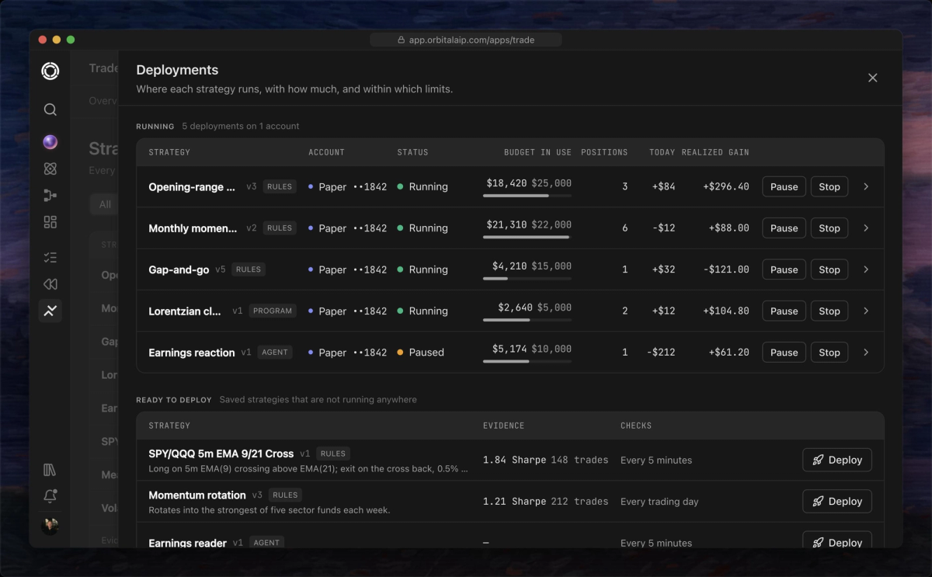The width and height of the screenshot is (932, 577).
Task: Open the Earnings reaction strategy name
Action: pyautogui.click(x=192, y=353)
